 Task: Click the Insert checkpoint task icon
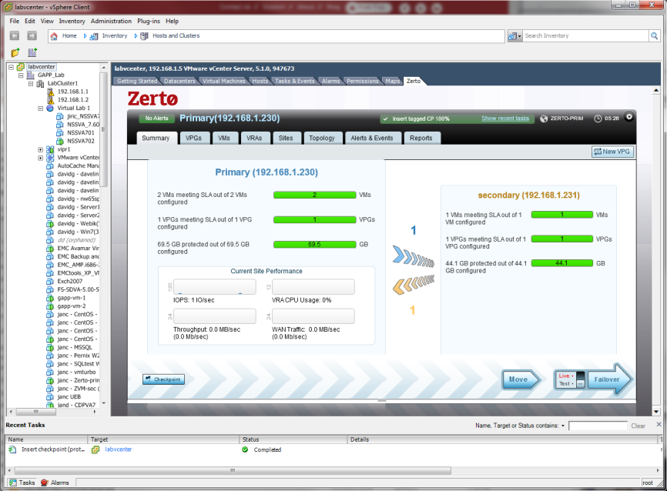click(x=12, y=449)
